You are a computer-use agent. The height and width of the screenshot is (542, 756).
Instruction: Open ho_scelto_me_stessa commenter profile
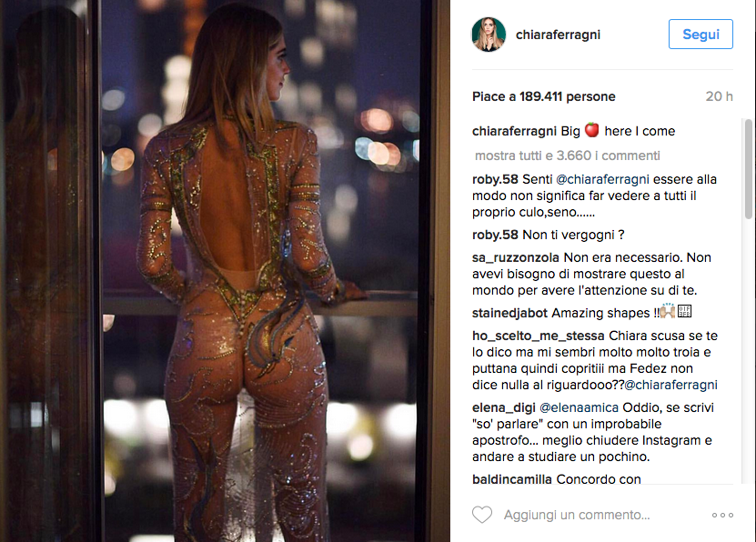pyautogui.click(x=538, y=336)
